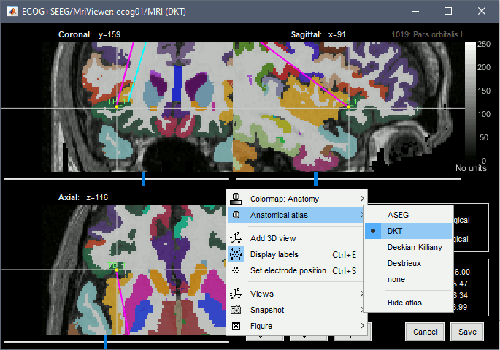Click the Set electrode position icon
Screen dimensions: 500x350
pos(236,270)
